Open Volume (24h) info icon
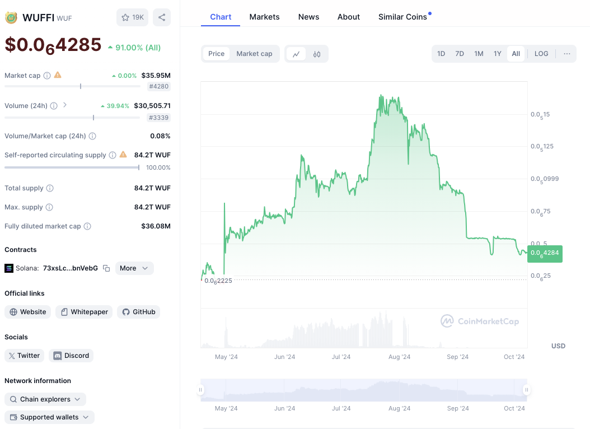 pos(54,106)
